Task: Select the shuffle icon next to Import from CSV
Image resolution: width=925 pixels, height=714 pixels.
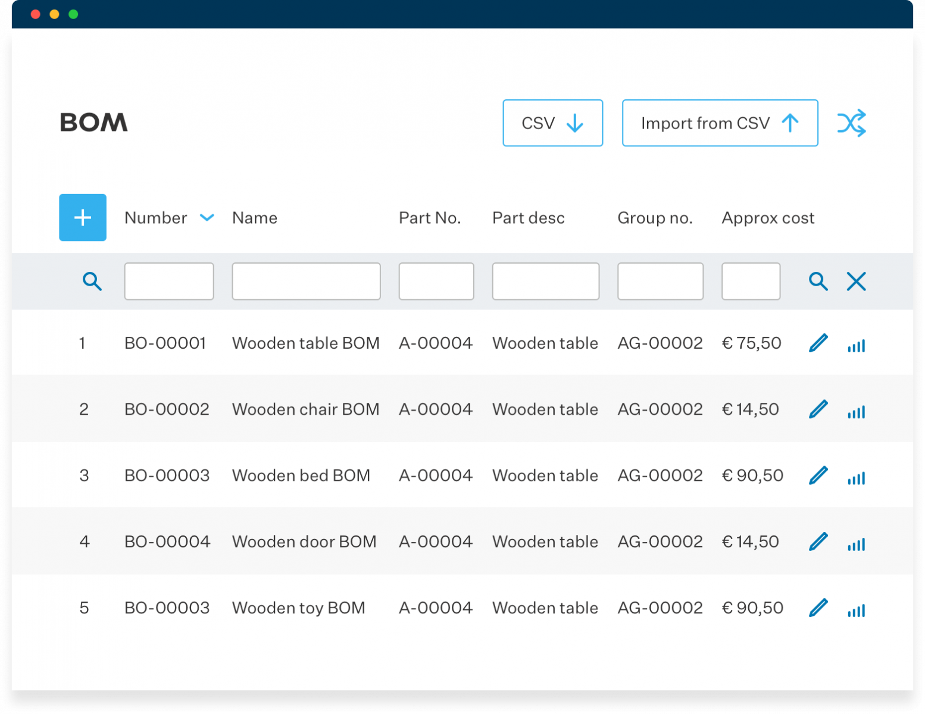Action: pos(852,123)
